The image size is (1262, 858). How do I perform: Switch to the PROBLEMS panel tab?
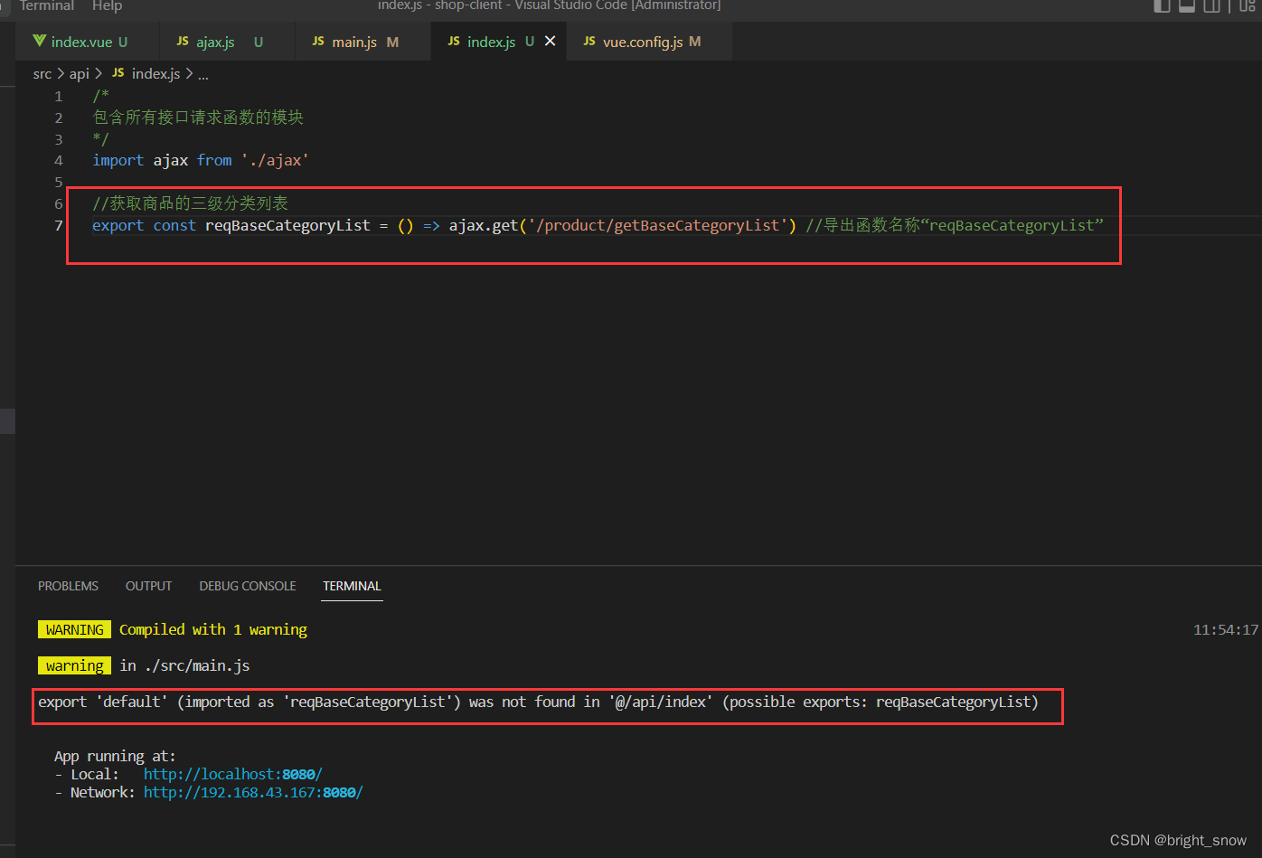(68, 586)
